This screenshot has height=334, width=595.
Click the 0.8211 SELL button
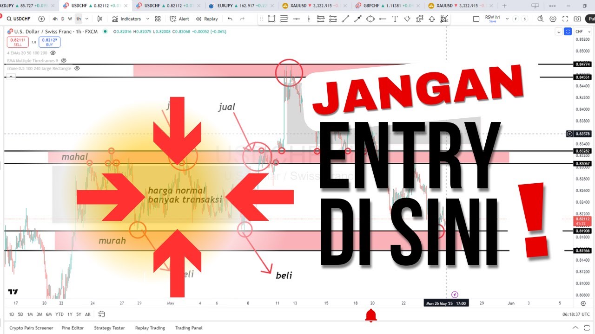click(x=18, y=42)
